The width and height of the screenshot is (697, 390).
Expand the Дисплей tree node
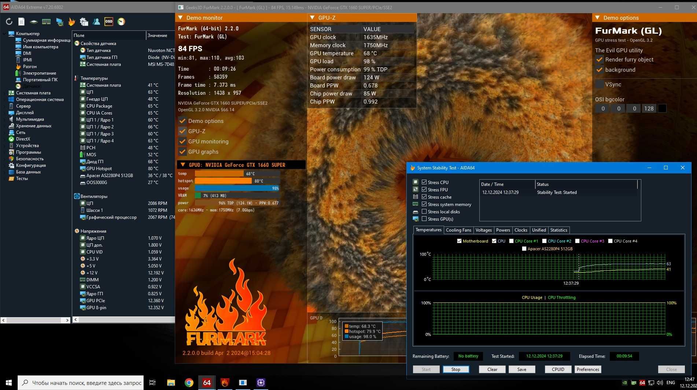[5, 113]
